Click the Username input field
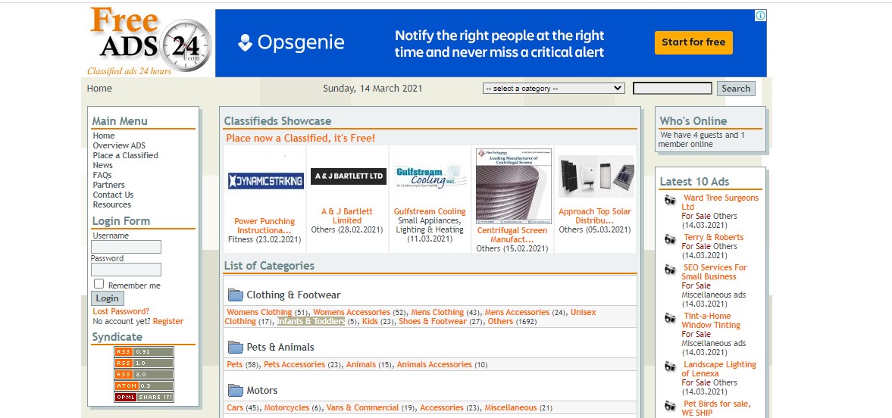 pyautogui.click(x=126, y=247)
